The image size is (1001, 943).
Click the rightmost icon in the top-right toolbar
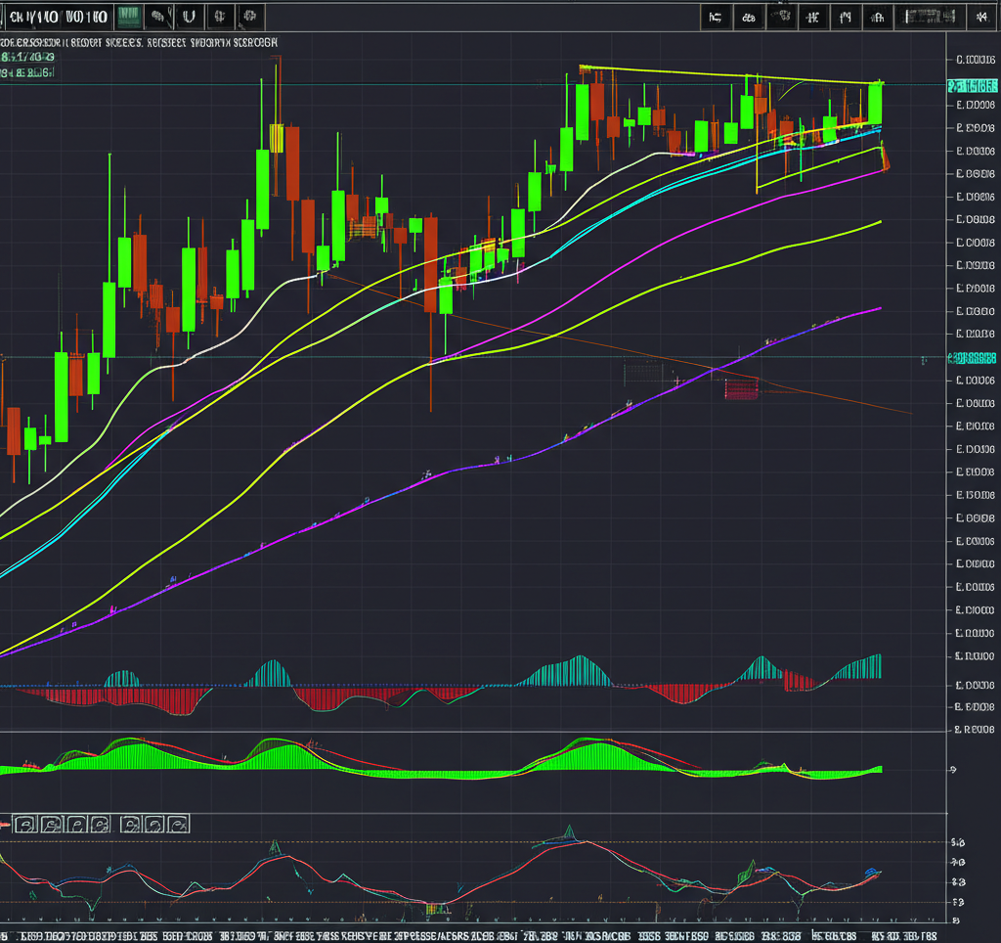[979, 16]
